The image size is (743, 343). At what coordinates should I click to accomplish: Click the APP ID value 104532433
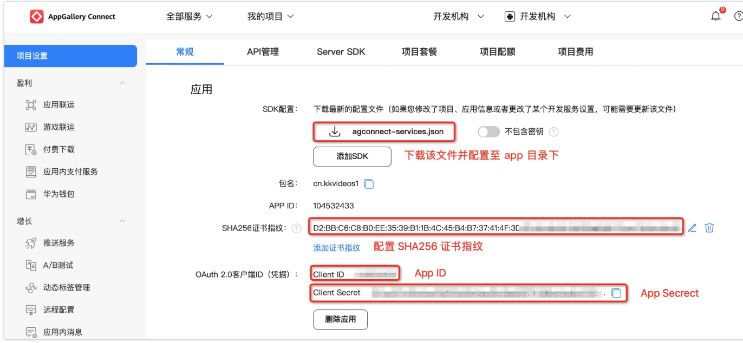334,206
